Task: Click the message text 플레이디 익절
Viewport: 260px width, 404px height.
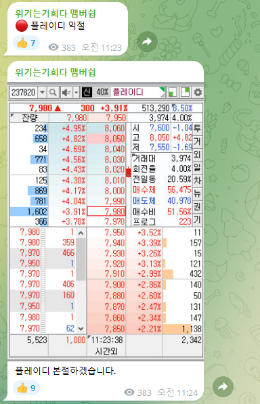Action: pos(58,26)
